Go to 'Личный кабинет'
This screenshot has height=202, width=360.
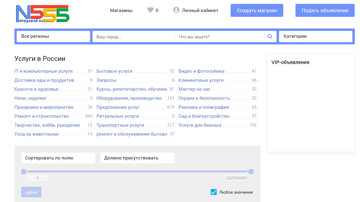(x=200, y=11)
